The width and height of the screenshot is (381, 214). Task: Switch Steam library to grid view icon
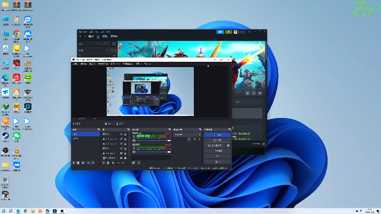tap(114, 44)
